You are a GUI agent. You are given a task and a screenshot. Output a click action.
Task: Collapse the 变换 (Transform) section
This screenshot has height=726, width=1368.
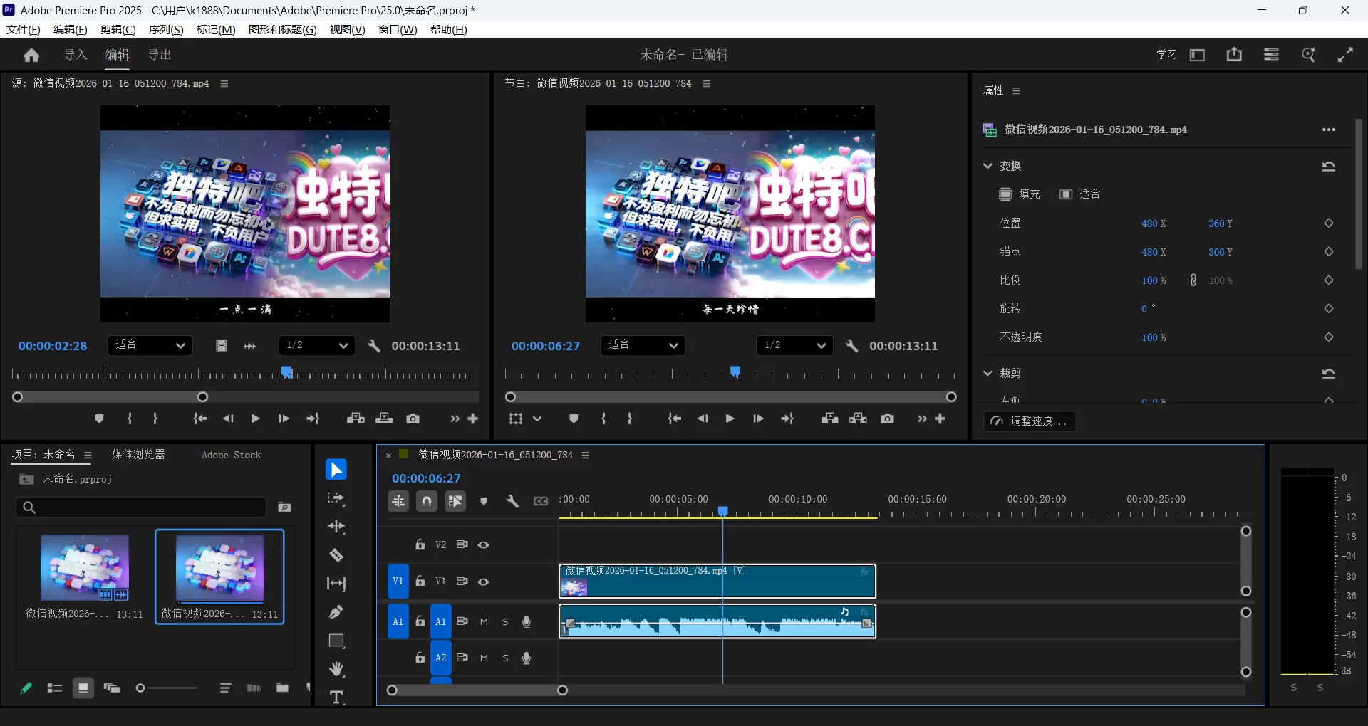988,166
